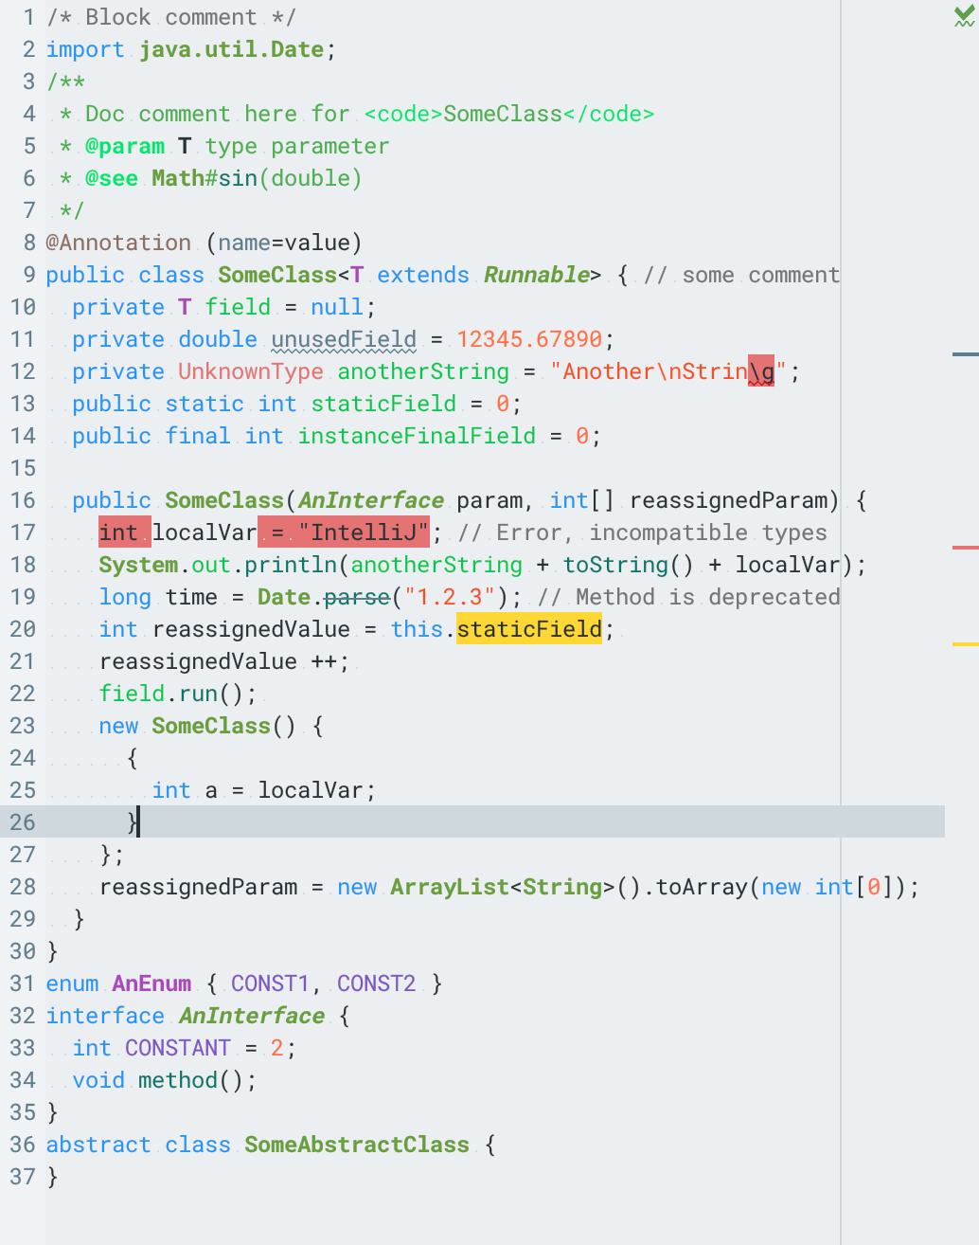Click the "java.util.Date" import statement
979x1245 pixels.
(231, 49)
